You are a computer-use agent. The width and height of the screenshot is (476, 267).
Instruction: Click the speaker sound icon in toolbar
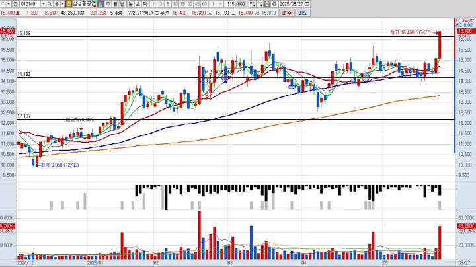click(x=57, y=4)
